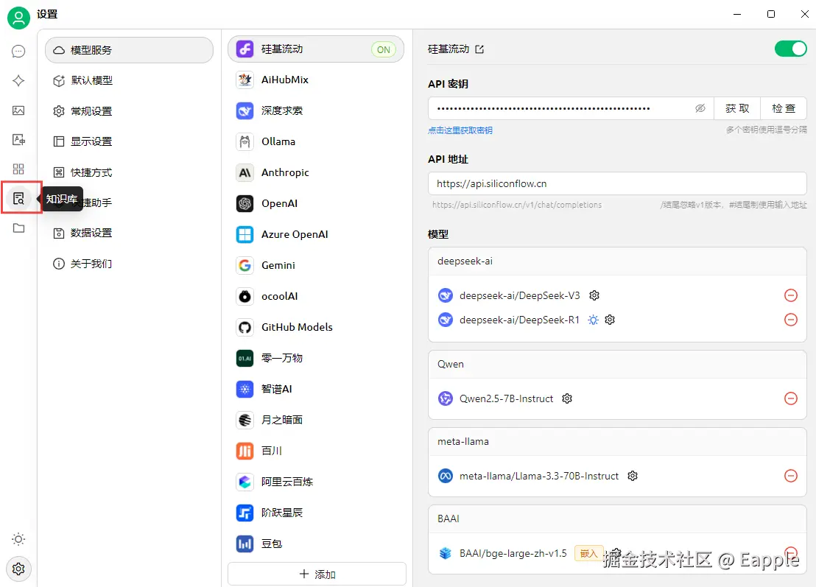
Task: Open 显示设置 settings menu
Action: (x=129, y=141)
